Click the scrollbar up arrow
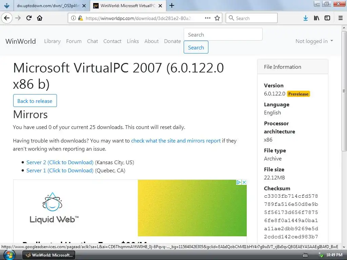This screenshot has width=347, height=260. (x=344, y=28)
